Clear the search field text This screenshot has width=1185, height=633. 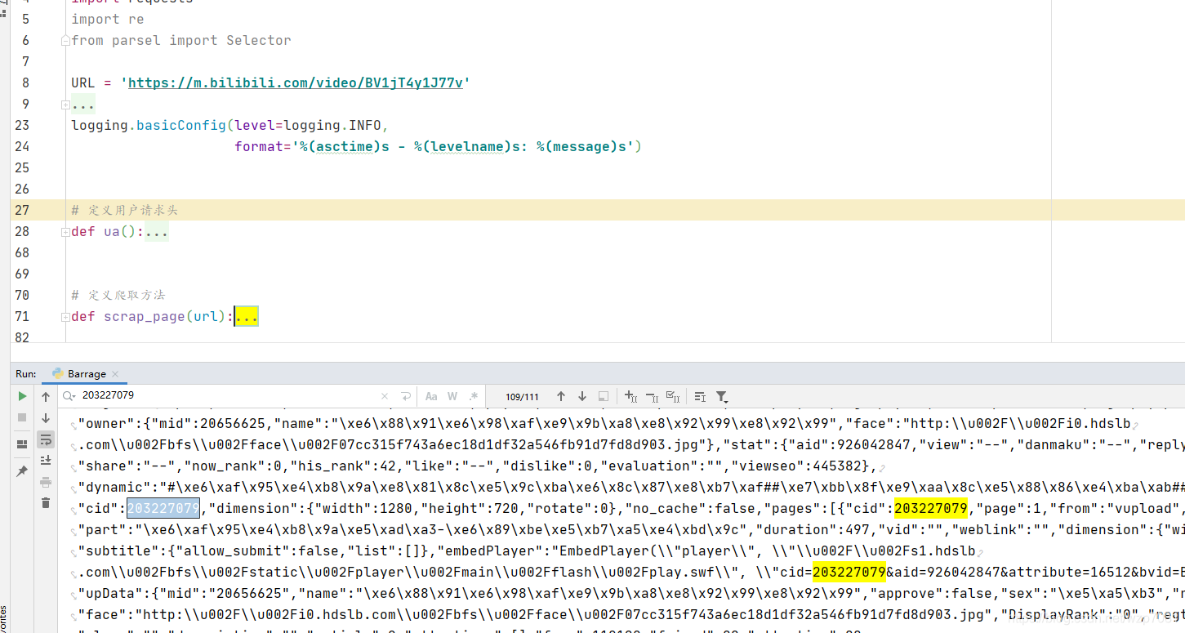pyautogui.click(x=385, y=396)
